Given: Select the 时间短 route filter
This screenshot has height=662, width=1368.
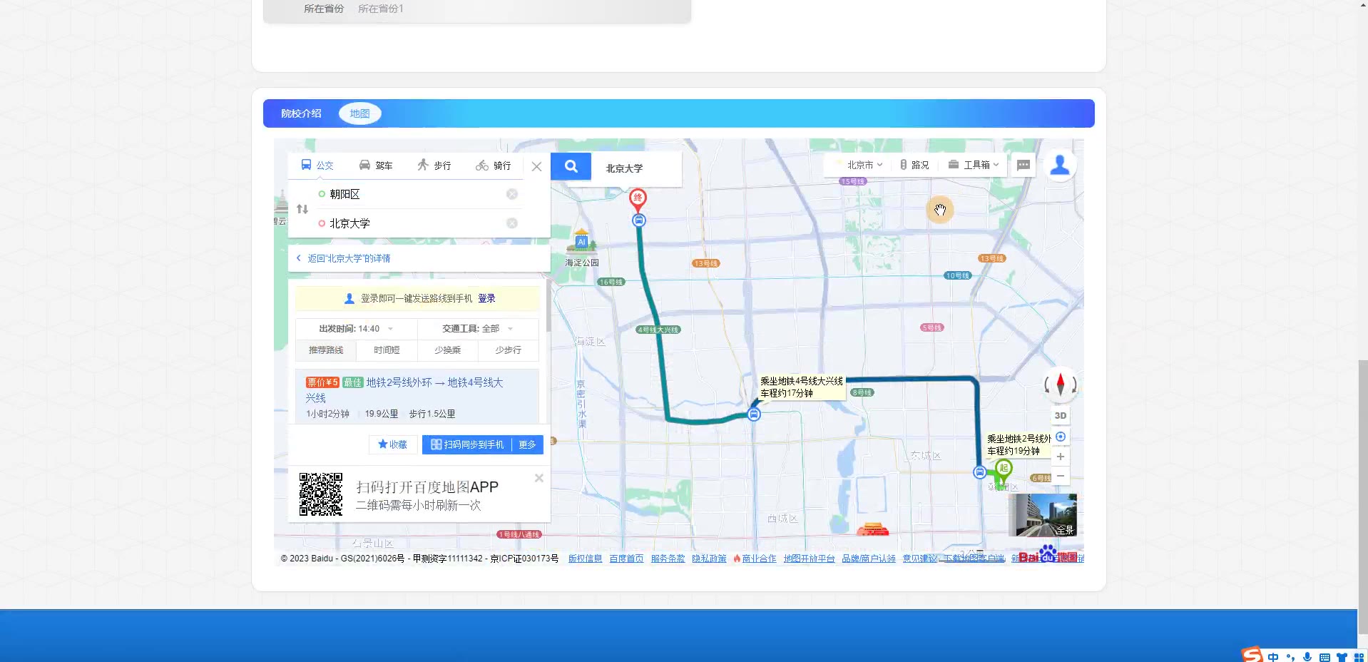Looking at the screenshot, I should point(387,350).
